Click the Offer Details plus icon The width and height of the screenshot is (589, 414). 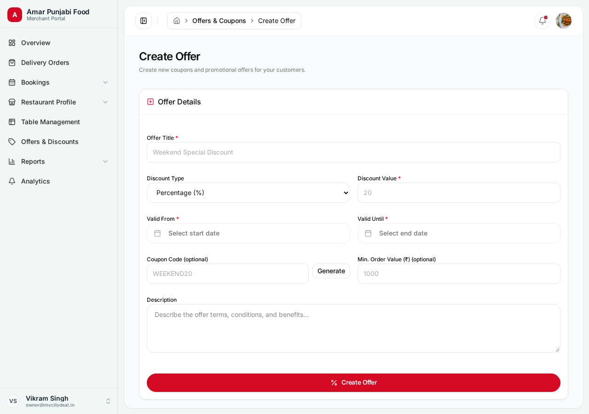point(150,102)
